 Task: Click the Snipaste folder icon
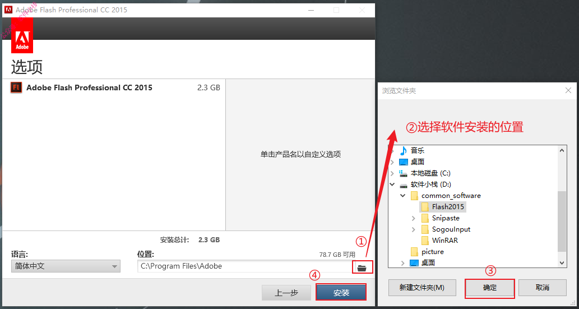tap(425, 218)
